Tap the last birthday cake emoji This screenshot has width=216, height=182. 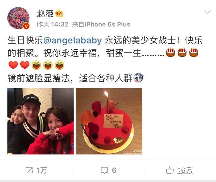click(x=194, y=52)
